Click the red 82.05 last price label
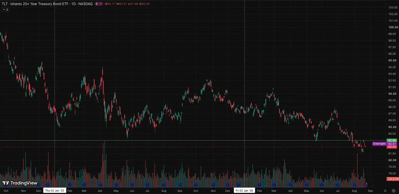Viewport: 399px width, 194px height. 392,147
